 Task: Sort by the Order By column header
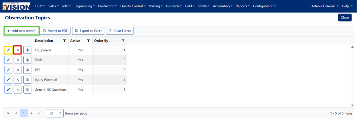coord(101,41)
